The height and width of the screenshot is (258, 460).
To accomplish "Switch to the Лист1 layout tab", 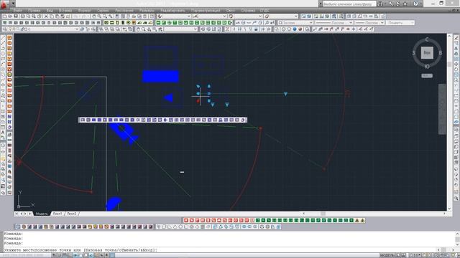I will pos(57,214).
